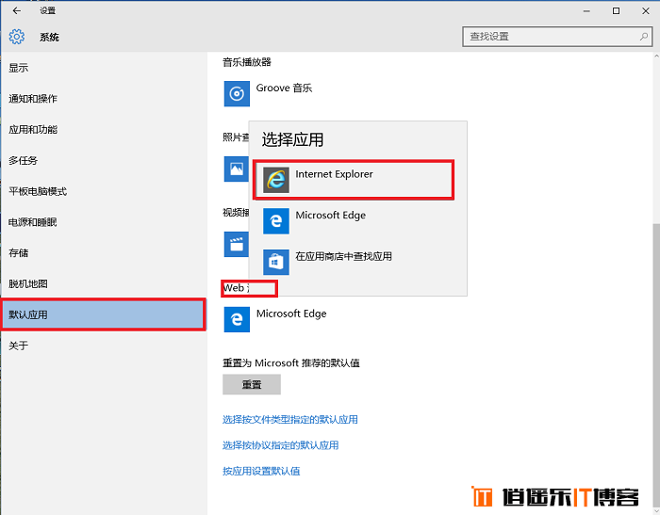The image size is (660, 515).
Task: Click the 音乐播放器 section heading
Action: point(247,62)
